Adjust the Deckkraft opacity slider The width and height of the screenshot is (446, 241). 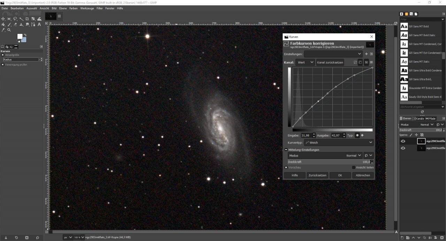328,162
